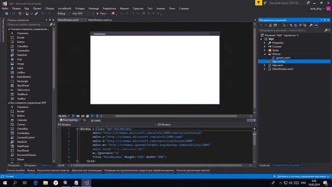Open the Вывод output tab
This screenshot has width=332, height=187.
click(x=31, y=170)
